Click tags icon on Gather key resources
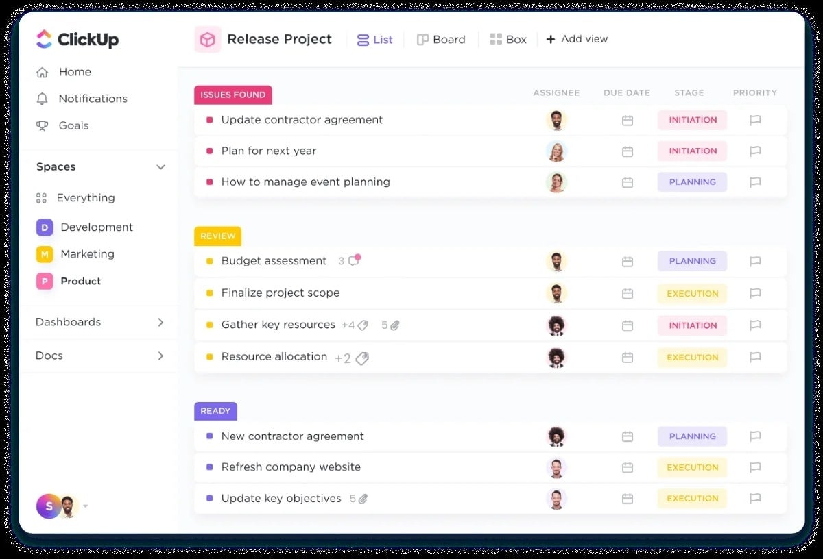Screen dimensions: 823x559 point(363,325)
